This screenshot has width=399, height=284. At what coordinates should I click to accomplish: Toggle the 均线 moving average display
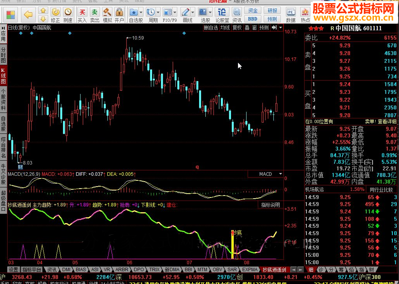(x=225, y=28)
